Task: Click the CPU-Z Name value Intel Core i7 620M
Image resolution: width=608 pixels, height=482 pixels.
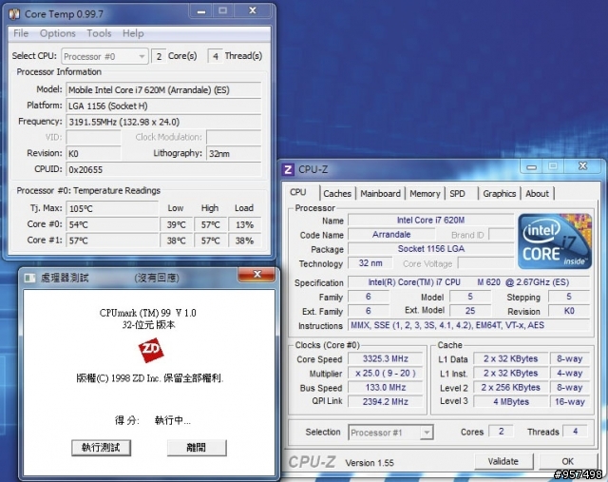Action: [430, 220]
